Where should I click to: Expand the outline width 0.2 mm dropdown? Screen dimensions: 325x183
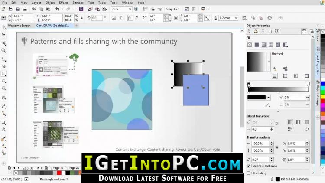pos(240,18)
